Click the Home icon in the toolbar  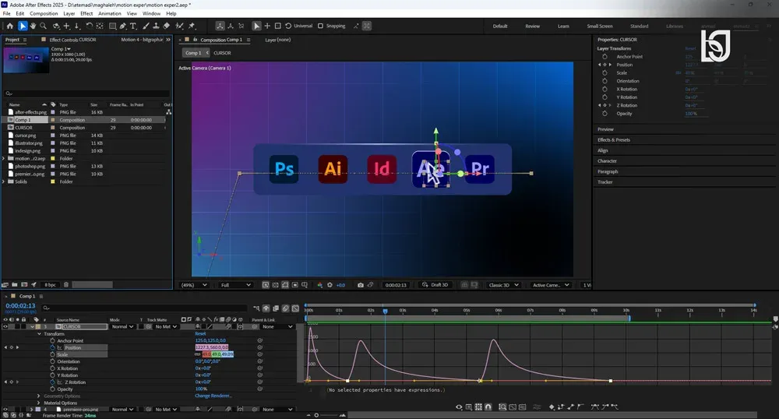(10, 26)
